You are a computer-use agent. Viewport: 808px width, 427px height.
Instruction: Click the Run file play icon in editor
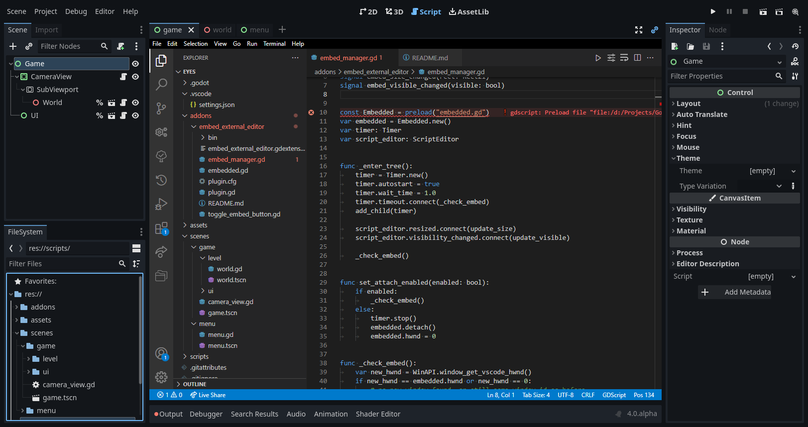(598, 58)
